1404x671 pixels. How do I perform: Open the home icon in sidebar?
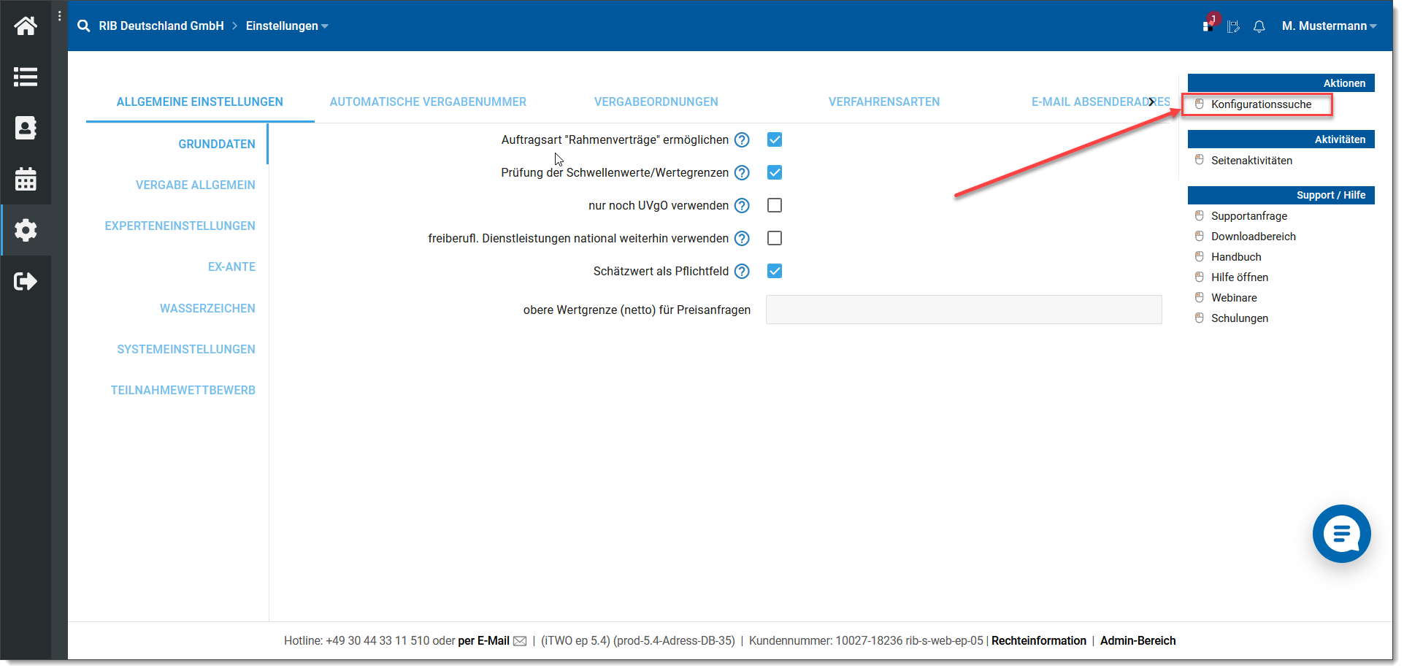[x=26, y=26]
